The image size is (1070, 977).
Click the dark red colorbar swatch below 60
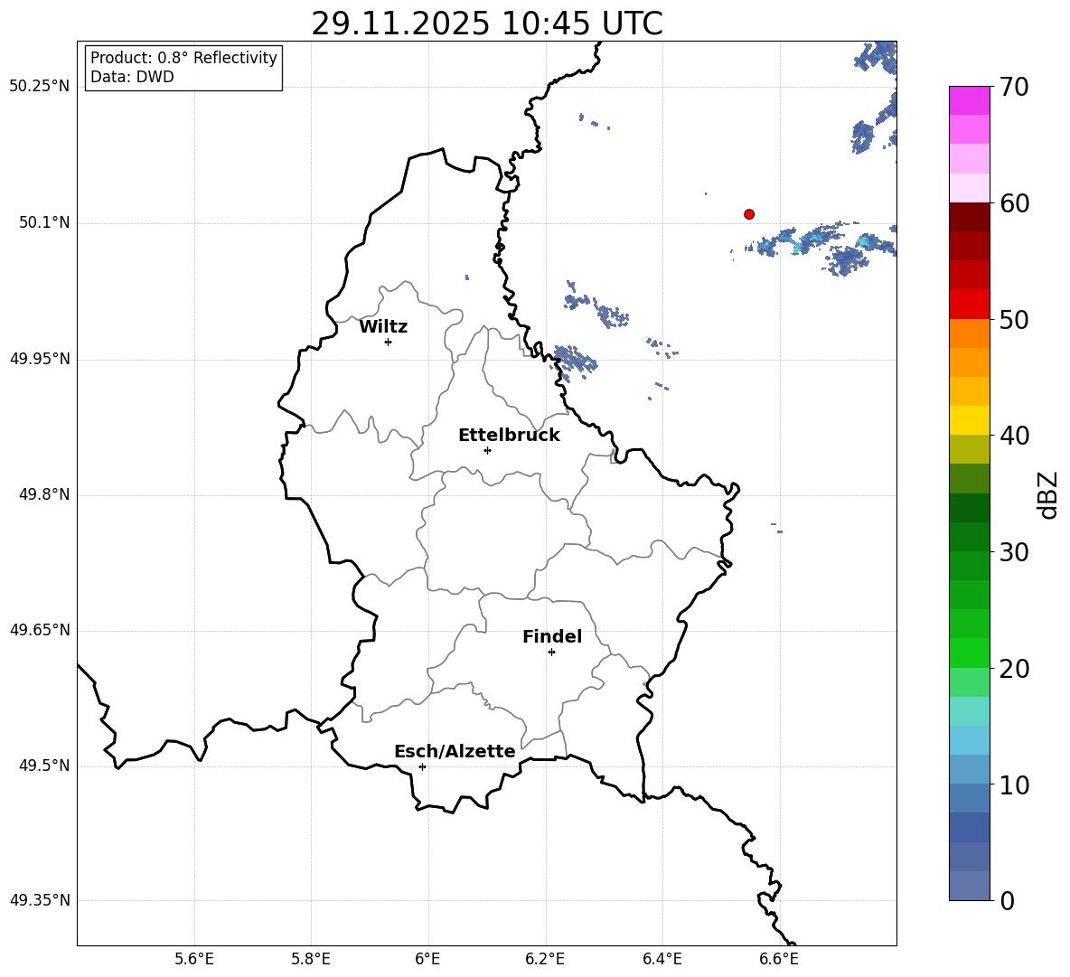click(x=970, y=217)
